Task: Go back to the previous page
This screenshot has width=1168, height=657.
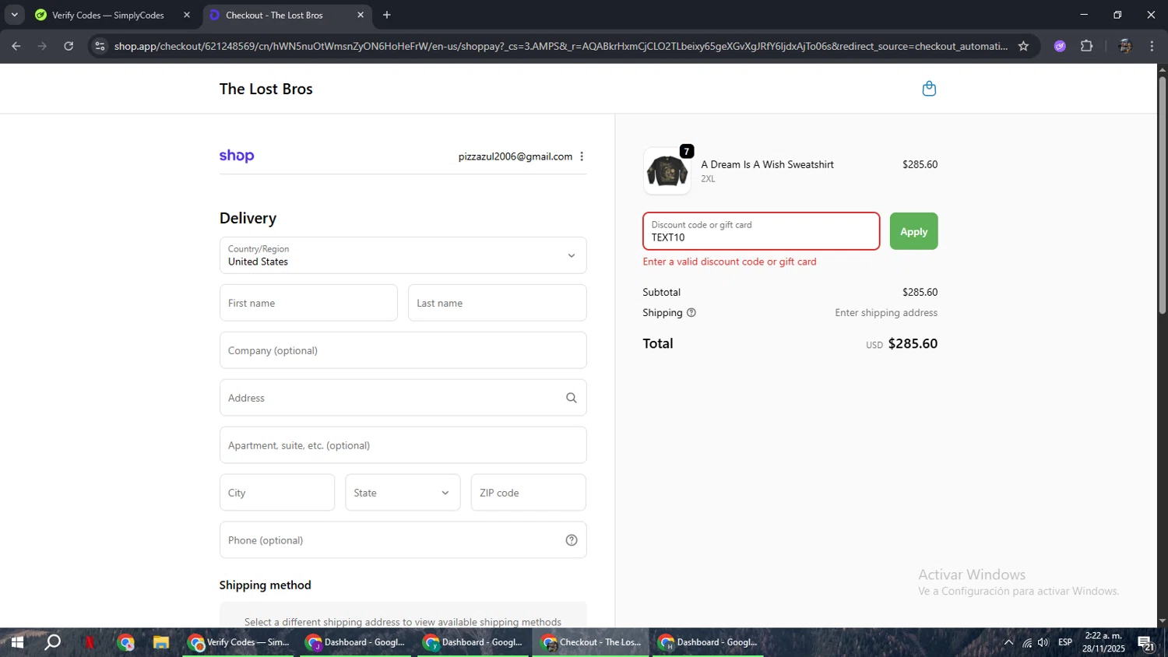Action: click(16, 46)
